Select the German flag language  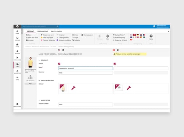click(138, 35)
